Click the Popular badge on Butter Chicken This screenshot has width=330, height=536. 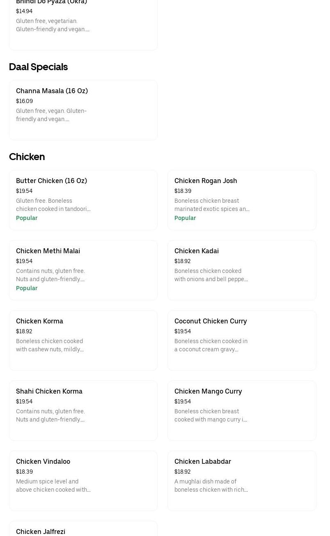point(27,218)
